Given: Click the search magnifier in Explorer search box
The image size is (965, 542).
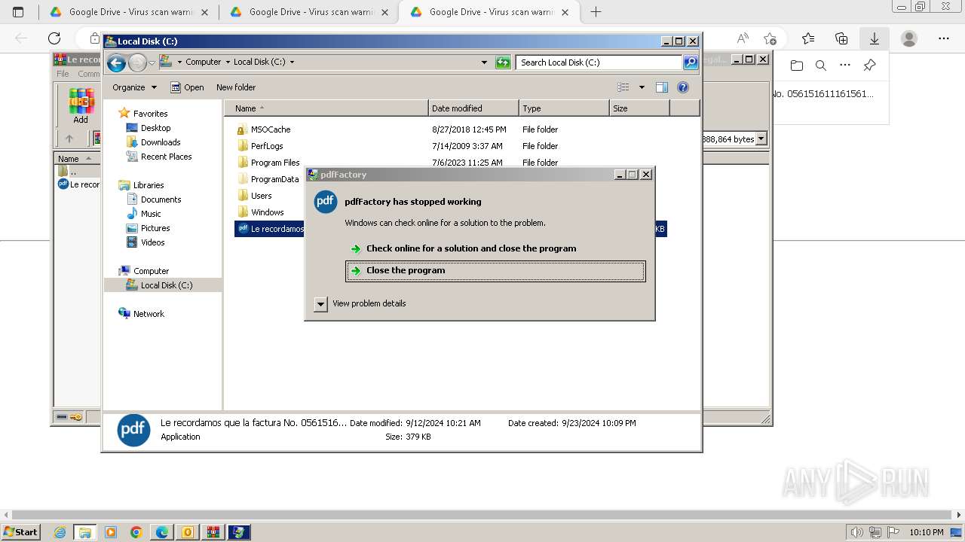Looking at the screenshot, I should [x=691, y=62].
